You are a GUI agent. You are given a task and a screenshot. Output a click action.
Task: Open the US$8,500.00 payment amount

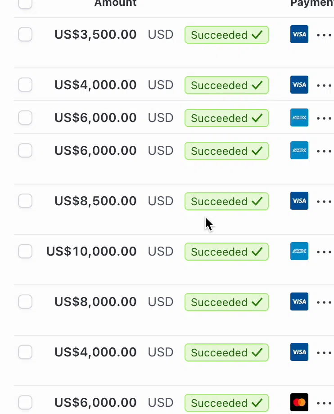pyautogui.click(x=95, y=201)
